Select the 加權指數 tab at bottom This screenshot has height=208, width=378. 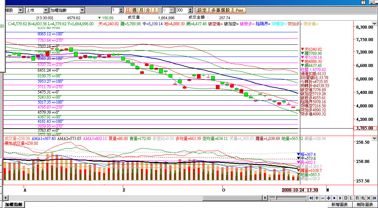tap(14, 204)
